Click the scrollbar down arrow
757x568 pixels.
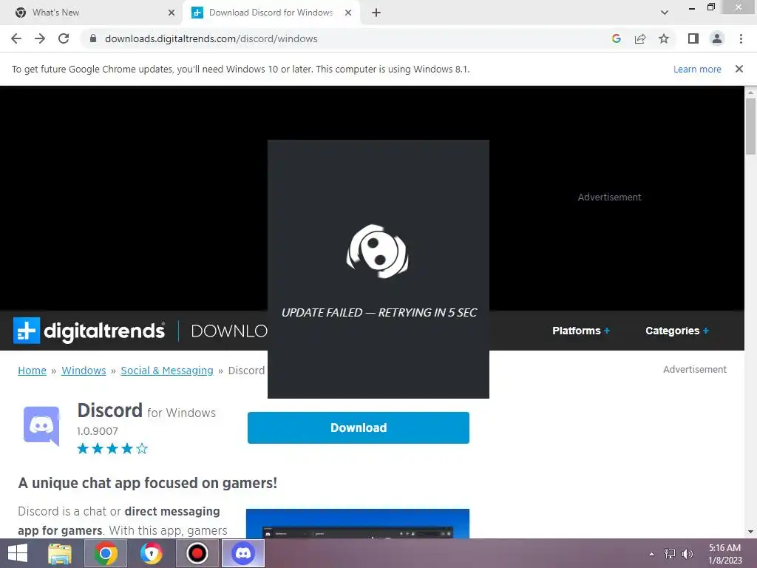click(750, 532)
